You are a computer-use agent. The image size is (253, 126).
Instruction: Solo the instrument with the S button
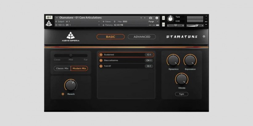[163, 18]
